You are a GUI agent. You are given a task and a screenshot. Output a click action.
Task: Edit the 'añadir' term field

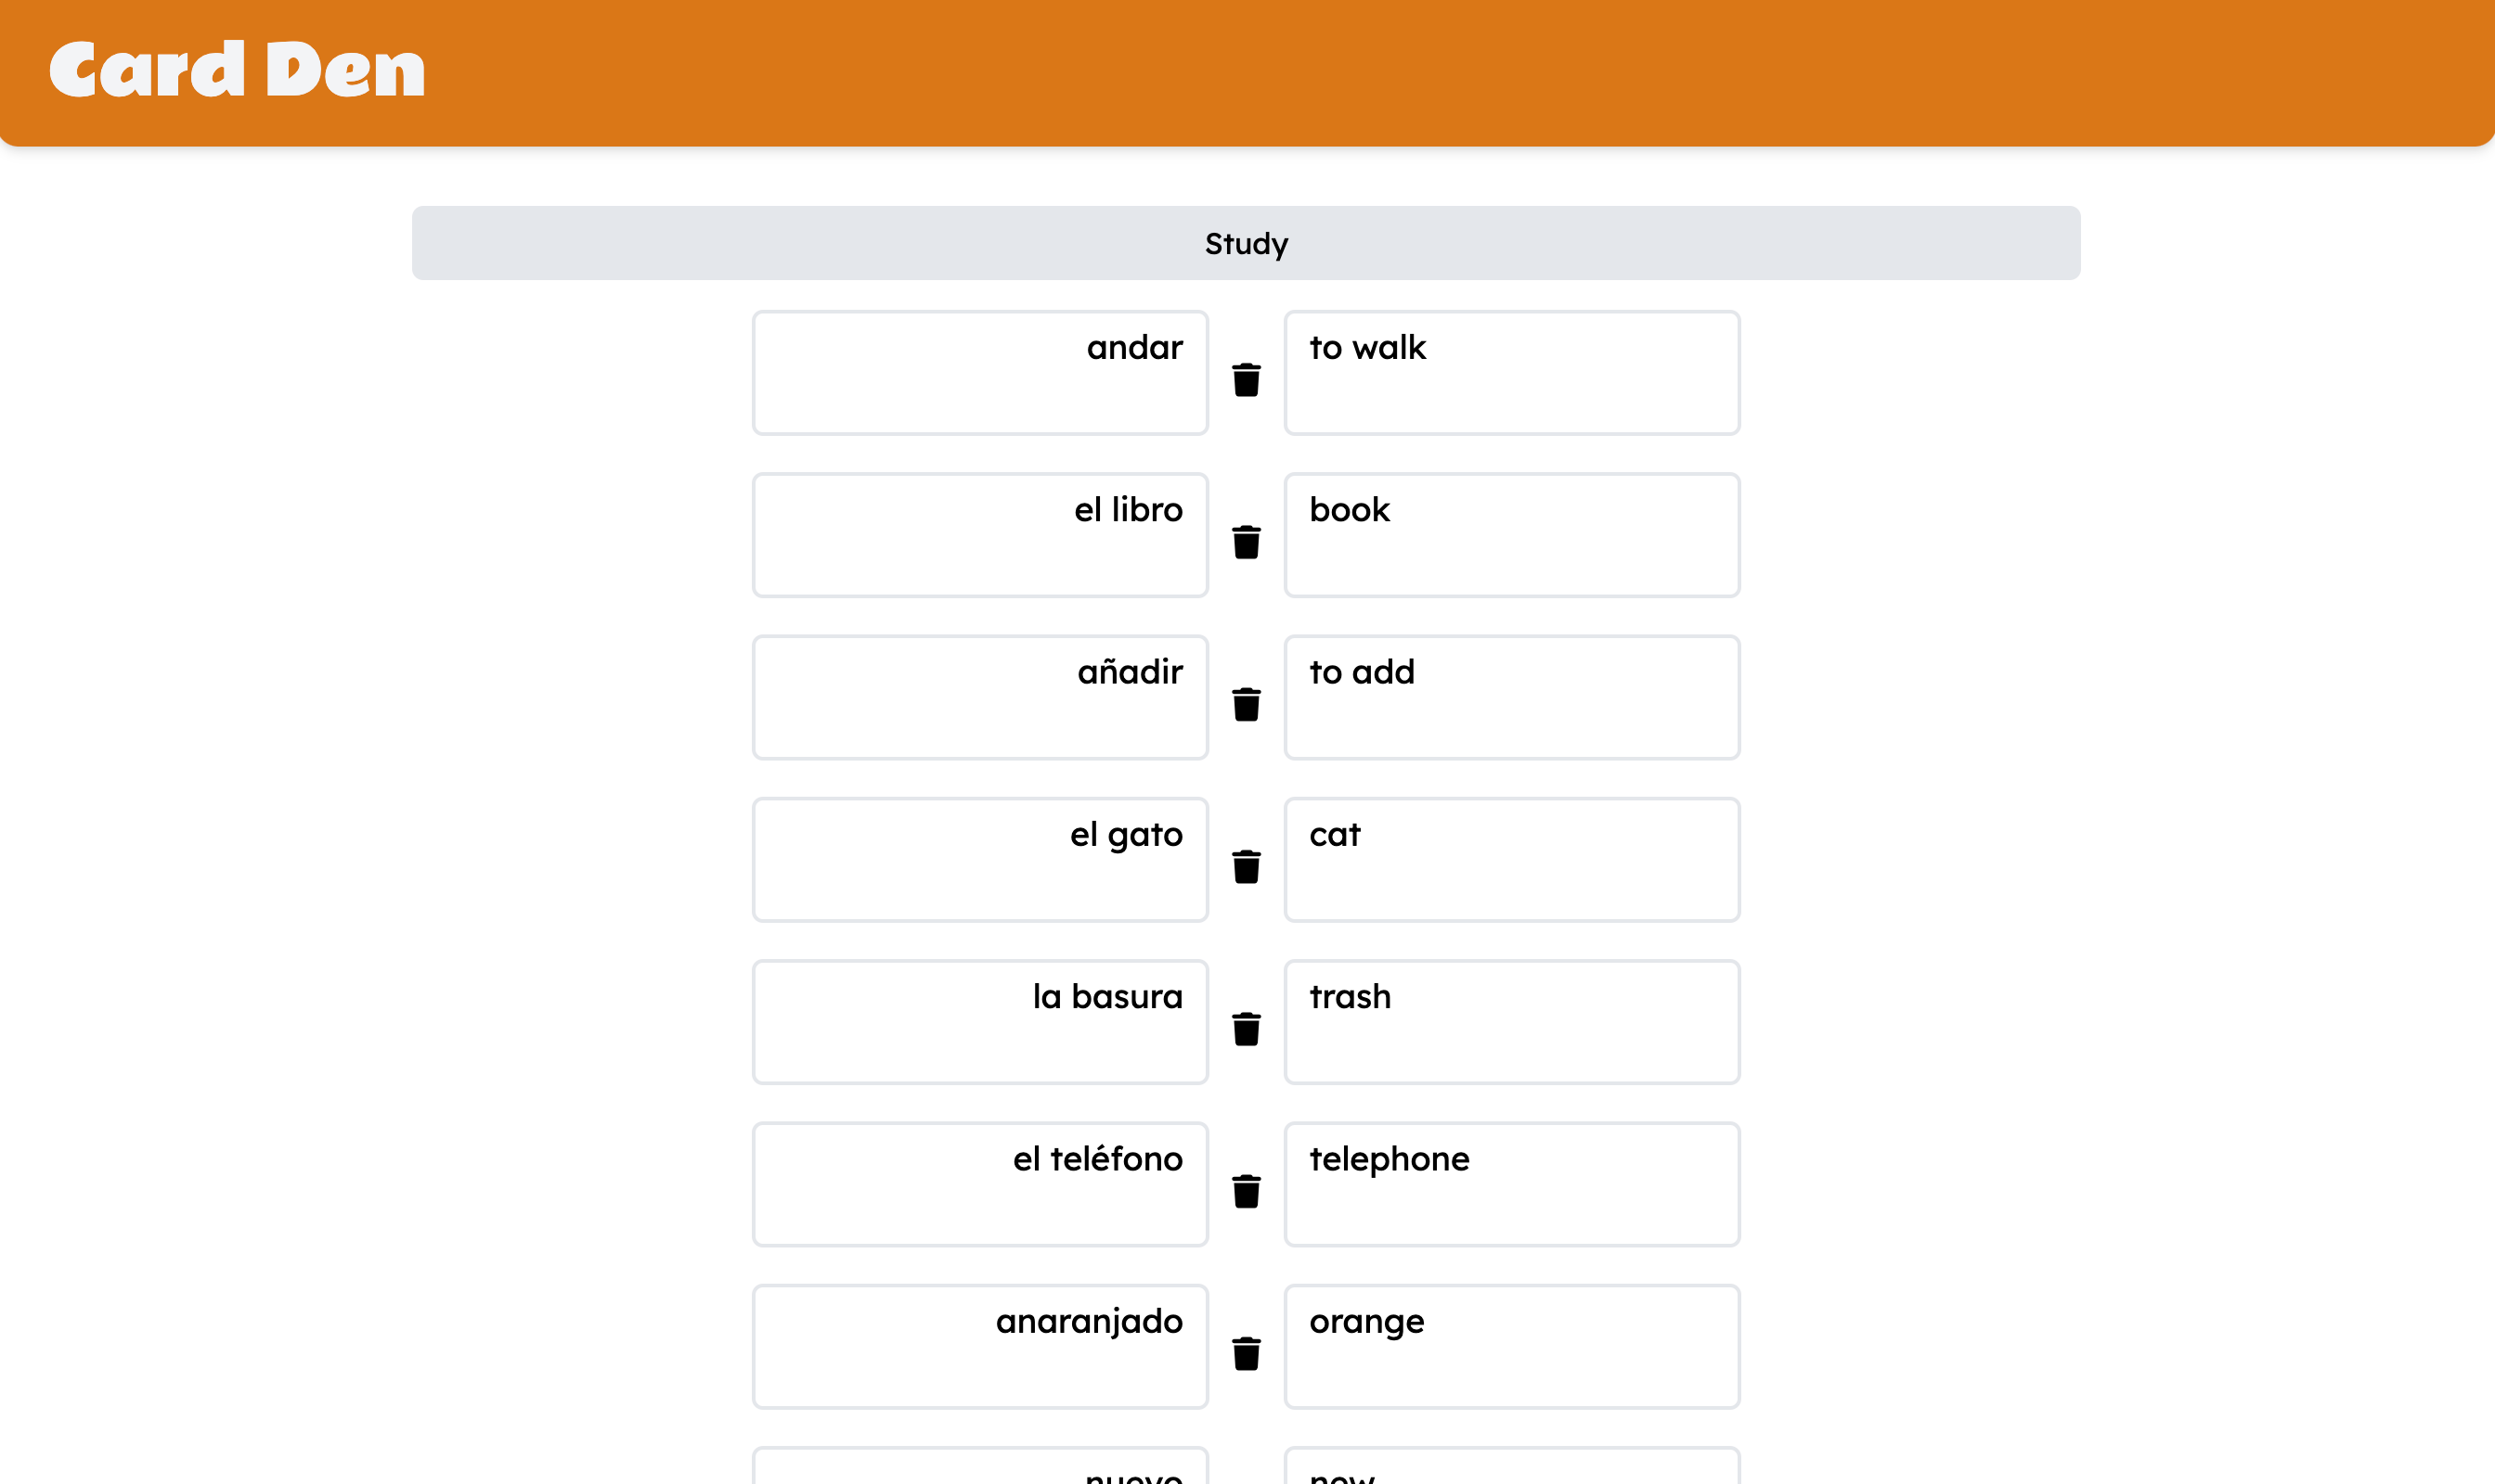pos(980,696)
